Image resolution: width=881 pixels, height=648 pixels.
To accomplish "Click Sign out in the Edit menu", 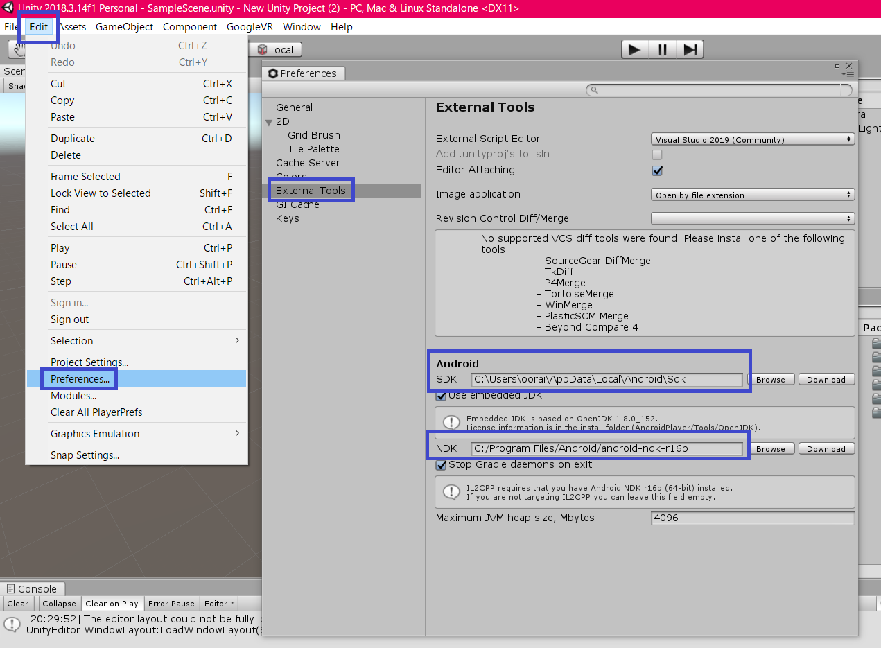I will point(137,319).
